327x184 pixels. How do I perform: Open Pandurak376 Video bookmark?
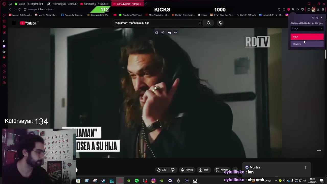coord(131,15)
